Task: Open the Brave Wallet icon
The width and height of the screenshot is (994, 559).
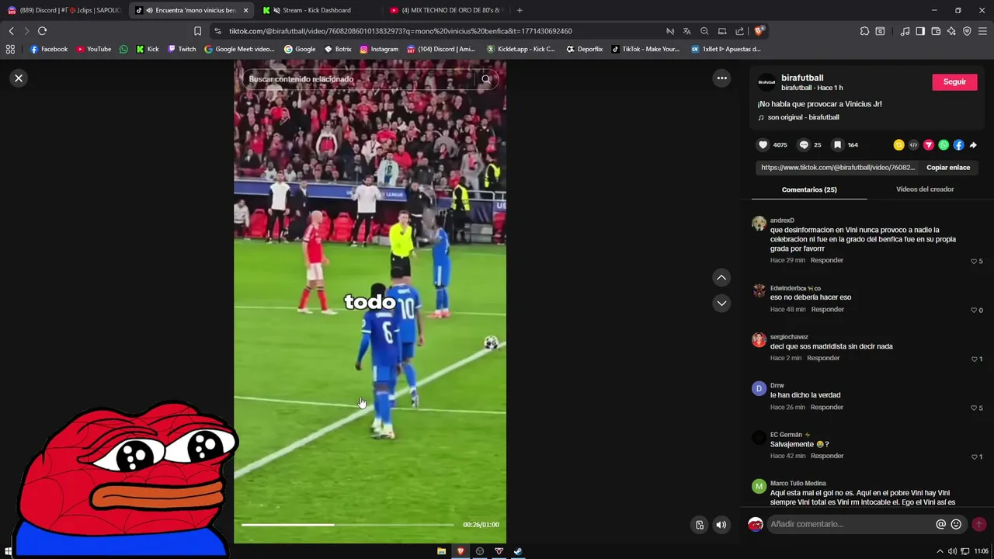Action: point(936,31)
